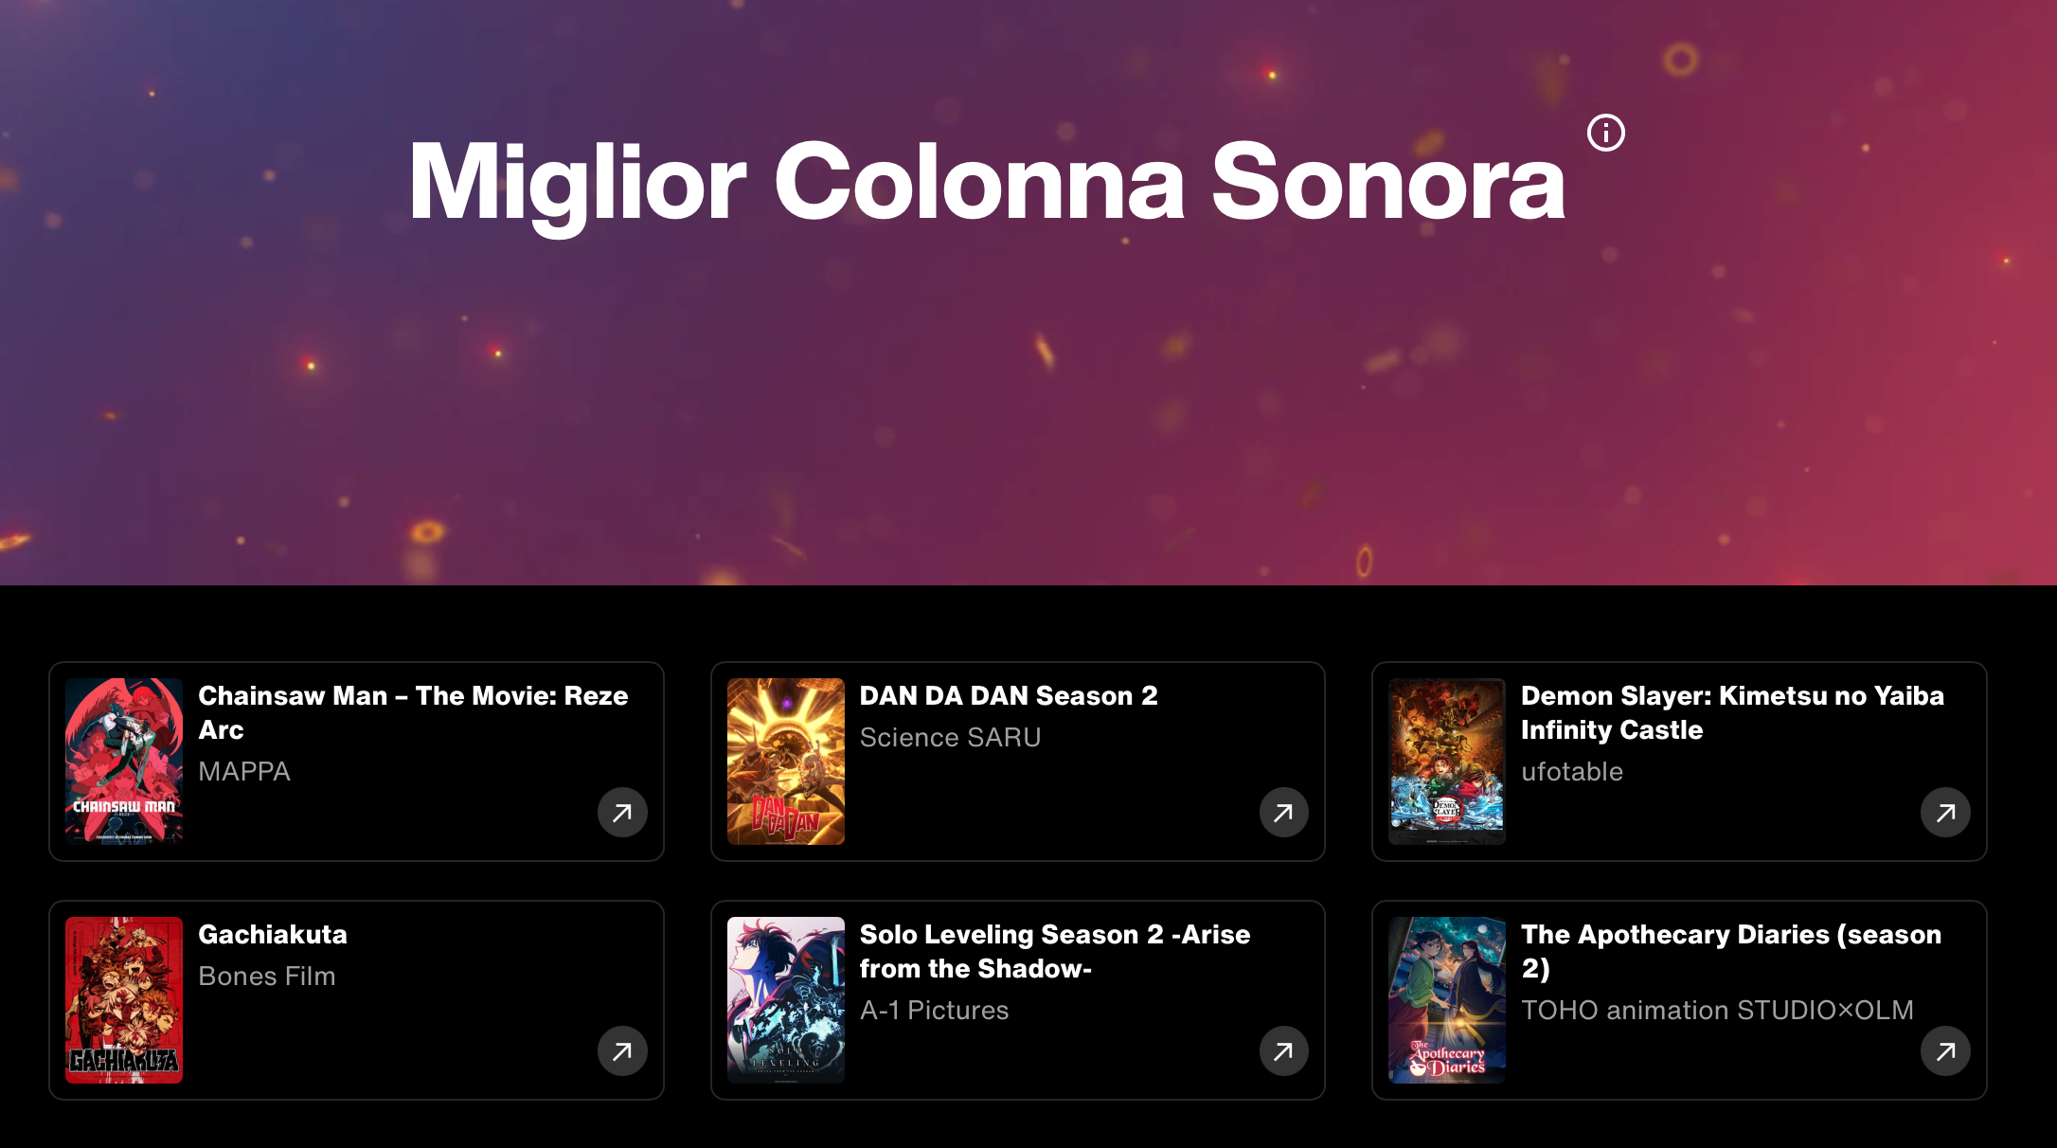Screen dimensions: 2057x1148
Task: Click the Gachiakuta poster thumbnail
Action: click(x=124, y=999)
